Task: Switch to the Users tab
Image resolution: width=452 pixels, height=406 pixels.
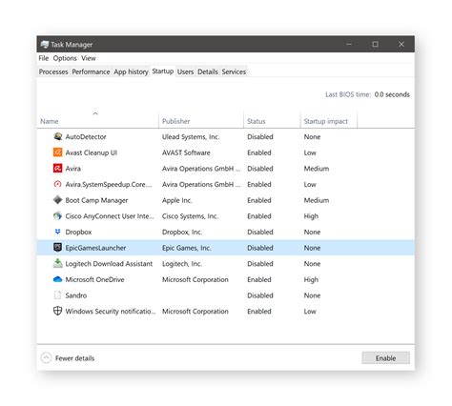Action: 186,71
